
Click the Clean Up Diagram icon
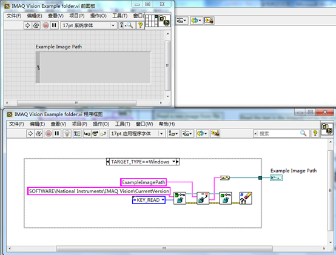[215, 134]
